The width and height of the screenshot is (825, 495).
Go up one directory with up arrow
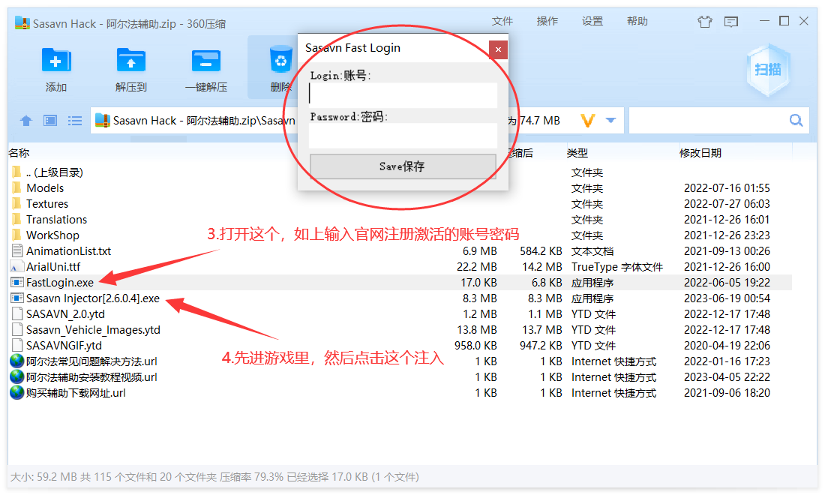25,121
